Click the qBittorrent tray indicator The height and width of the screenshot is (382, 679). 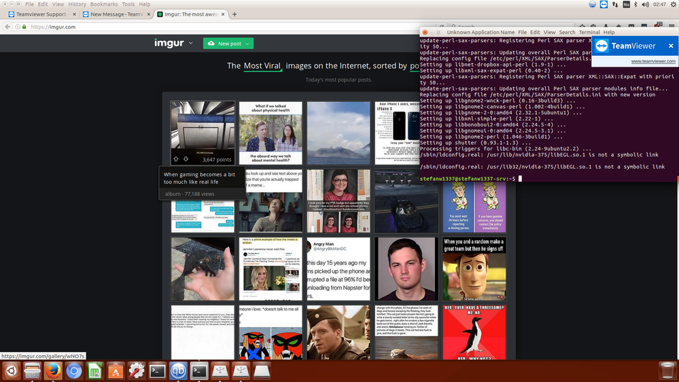[x=593, y=4]
